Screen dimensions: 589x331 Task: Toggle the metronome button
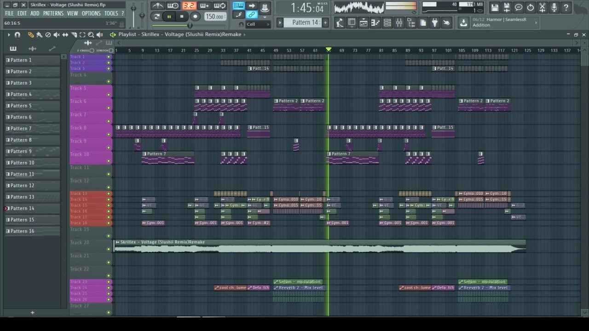158,6
